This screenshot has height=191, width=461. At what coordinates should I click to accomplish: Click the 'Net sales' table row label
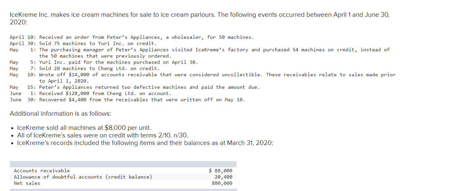pyautogui.click(x=27, y=183)
